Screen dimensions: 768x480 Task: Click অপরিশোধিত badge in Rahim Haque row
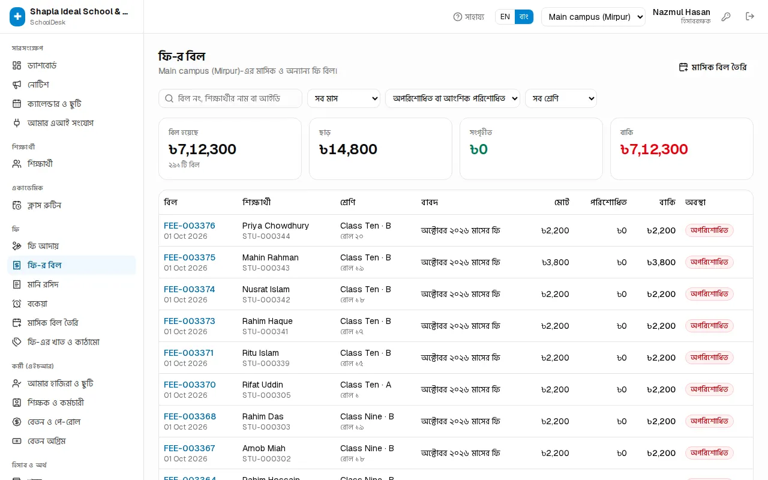tap(709, 326)
